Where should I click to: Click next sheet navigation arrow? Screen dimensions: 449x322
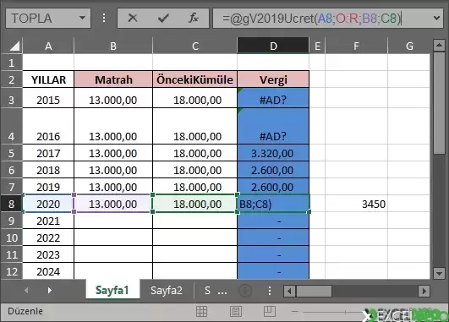click(50, 291)
